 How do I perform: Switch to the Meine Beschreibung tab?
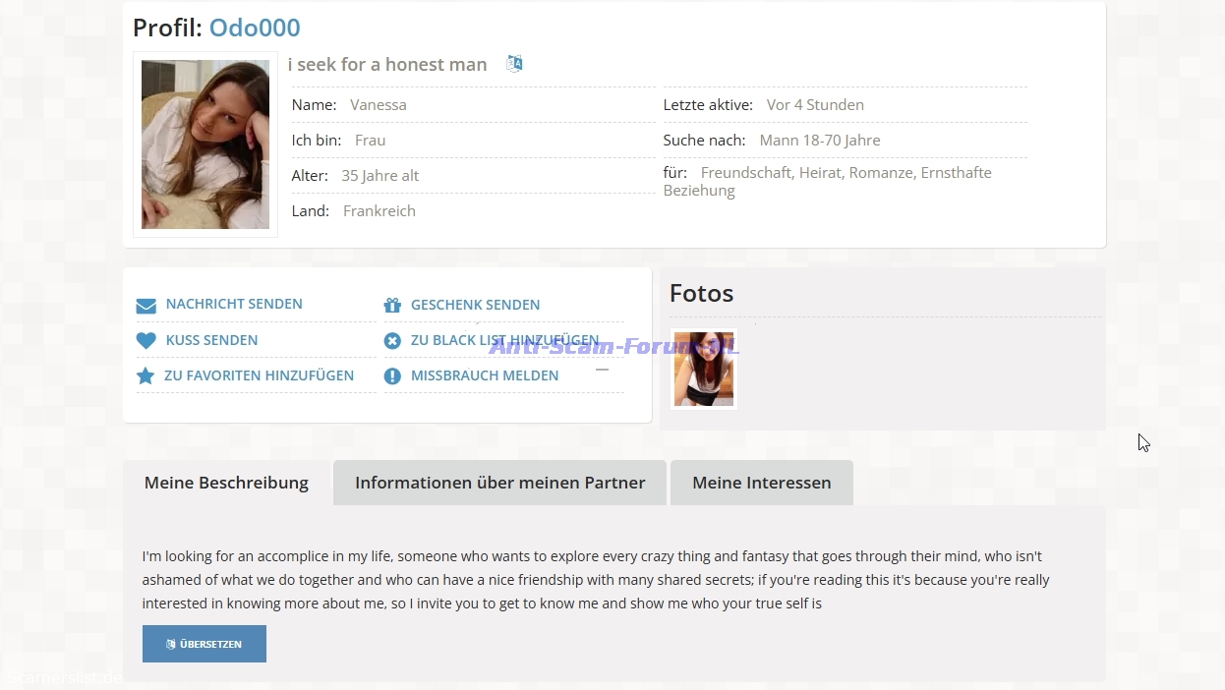point(226,483)
